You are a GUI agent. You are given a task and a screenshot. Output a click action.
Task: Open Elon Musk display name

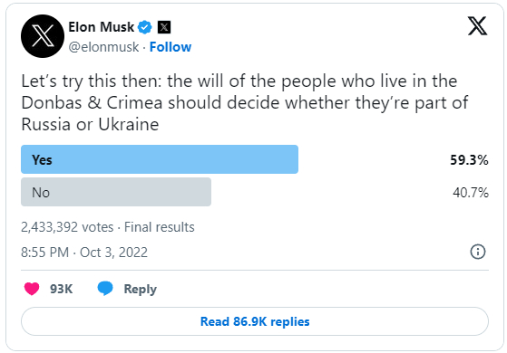pyautogui.click(x=101, y=27)
